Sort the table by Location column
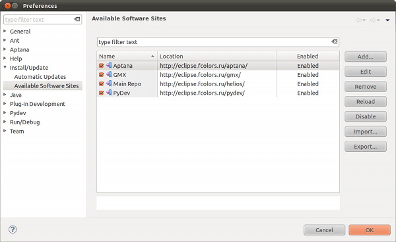 tap(216, 56)
